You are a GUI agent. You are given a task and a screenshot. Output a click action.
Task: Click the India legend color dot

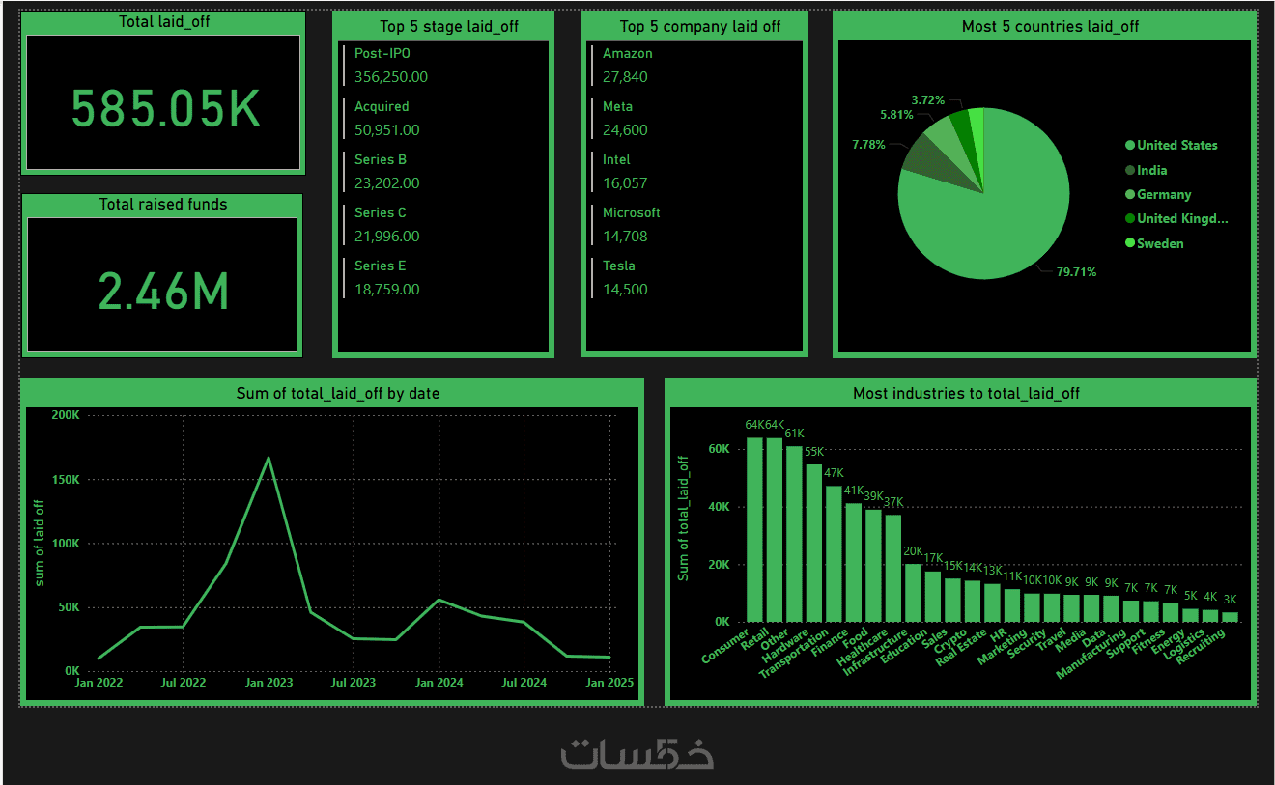coord(1130,170)
